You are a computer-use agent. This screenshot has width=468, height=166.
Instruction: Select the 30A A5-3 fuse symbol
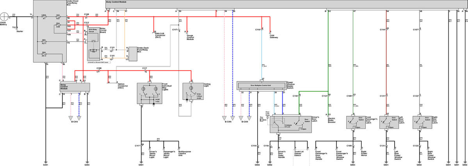pos(44,54)
